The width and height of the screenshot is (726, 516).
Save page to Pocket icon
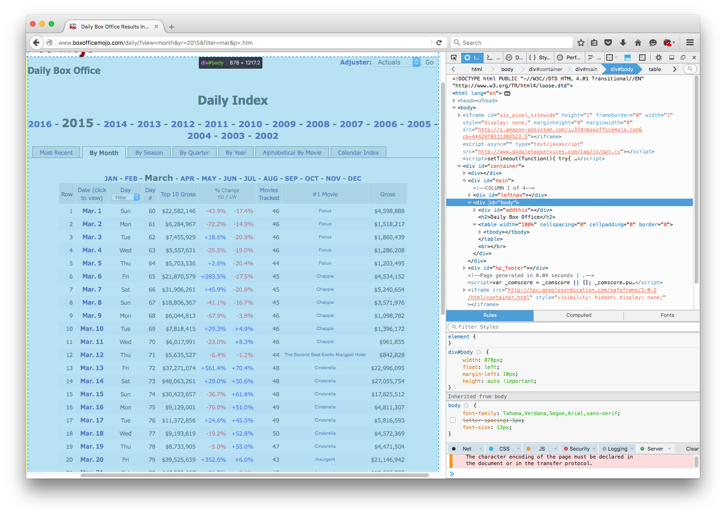pos(608,43)
